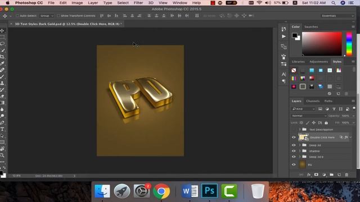
Task: Select the Gradient tool
Action: [2, 103]
